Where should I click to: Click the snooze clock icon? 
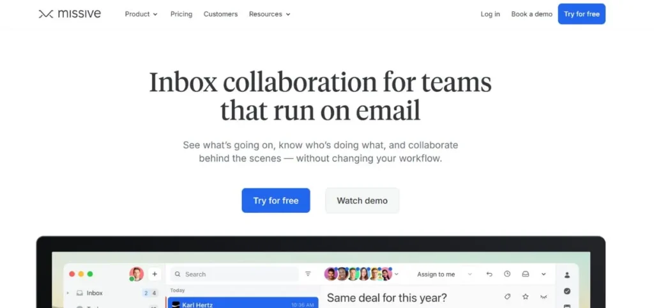pos(507,274)
